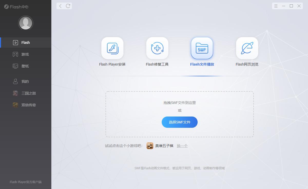The width and height of the screenshot is (308, 189).
Task: Close the Flash中心 window
Action: point(299,6)
